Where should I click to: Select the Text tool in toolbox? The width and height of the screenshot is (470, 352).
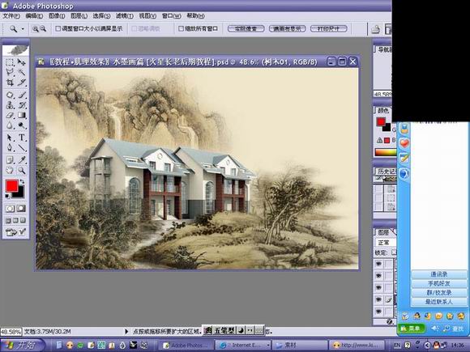[x=22, y=138]
